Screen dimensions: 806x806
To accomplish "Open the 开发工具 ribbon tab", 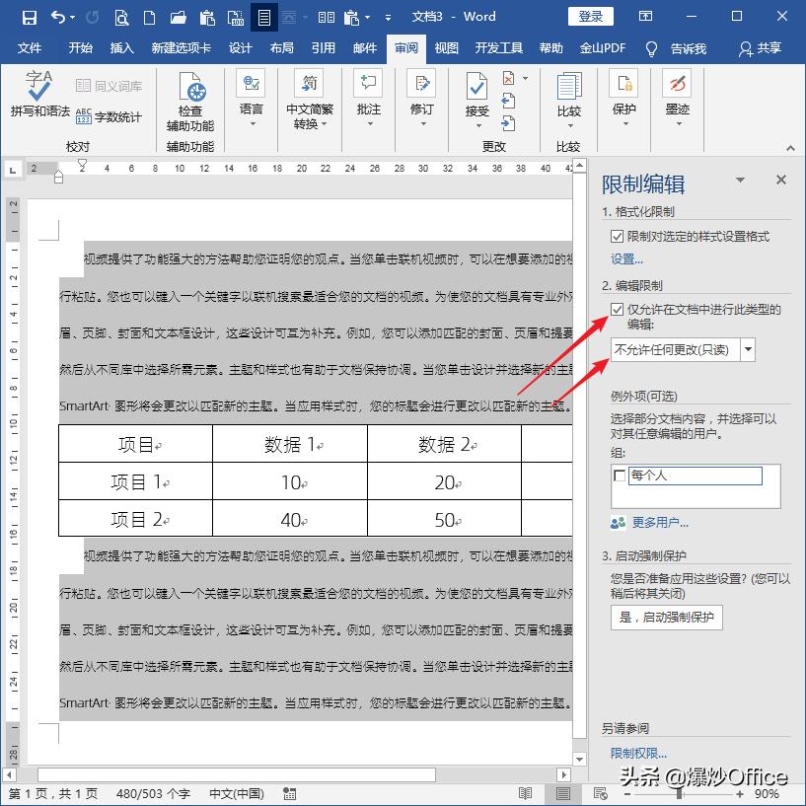I will (497, 48).
